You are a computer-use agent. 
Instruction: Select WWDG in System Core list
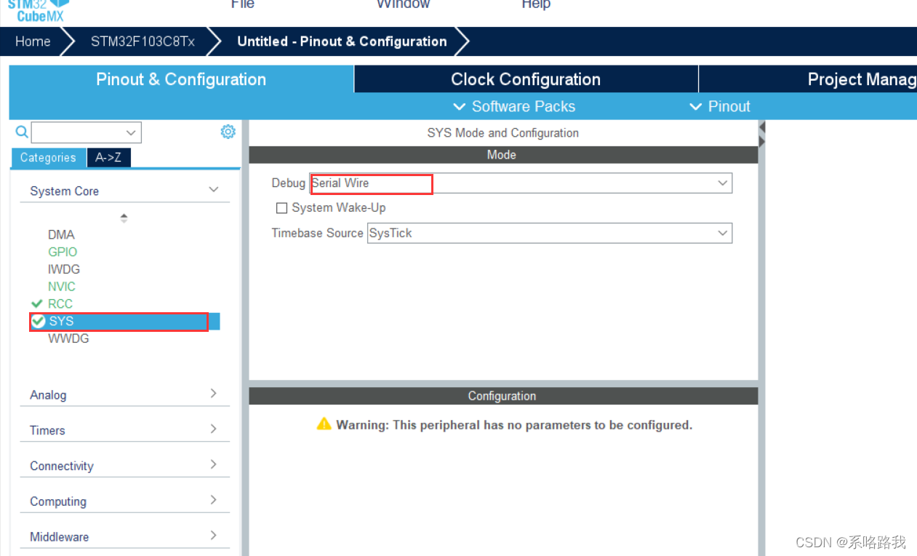click(x=68, y=338)
